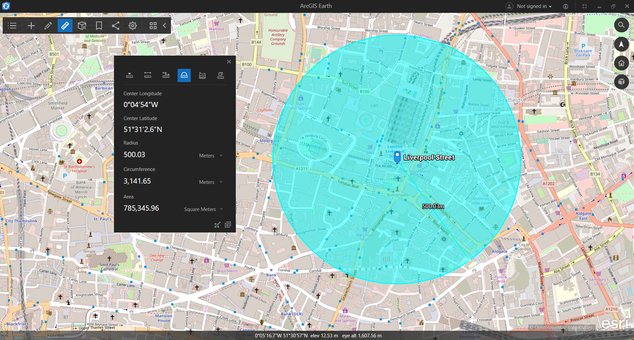Viewport: 634px width, 340px height.
Task: Open the info about icon in title bar
Action: pyautogui.click(x=566, y=6)
